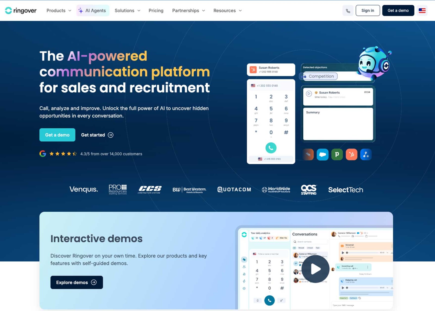435x311 pixels.
Task: Click the blue integration icon right of HubSpot
Action: coord(366,155)
